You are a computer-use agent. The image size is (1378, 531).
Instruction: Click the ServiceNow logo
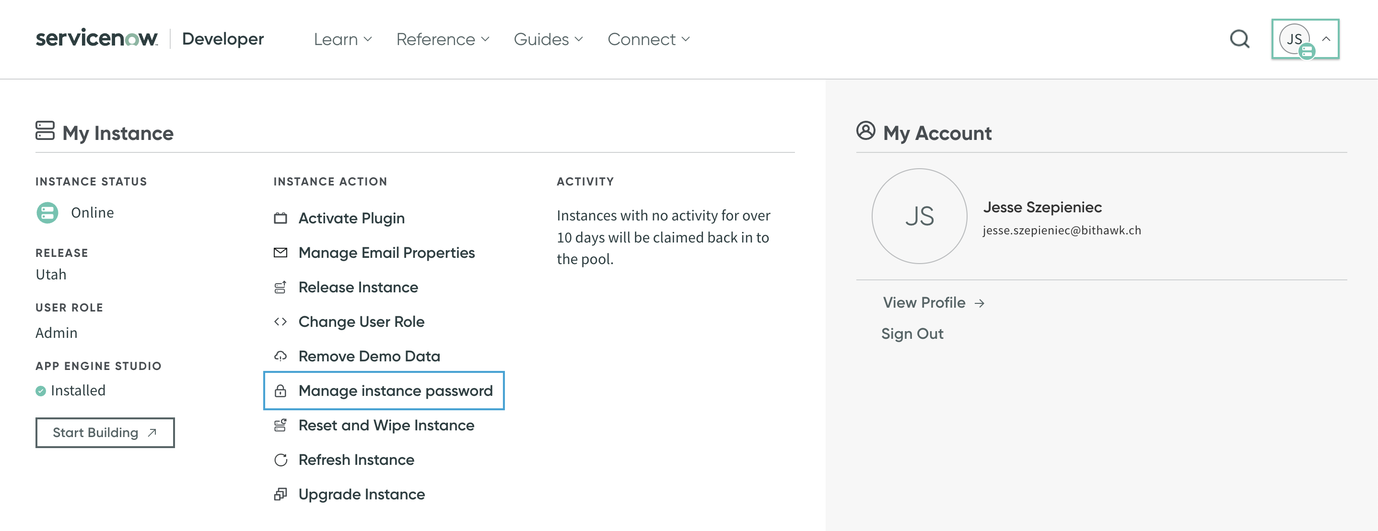pyautogui.click(x=97, y=38)
